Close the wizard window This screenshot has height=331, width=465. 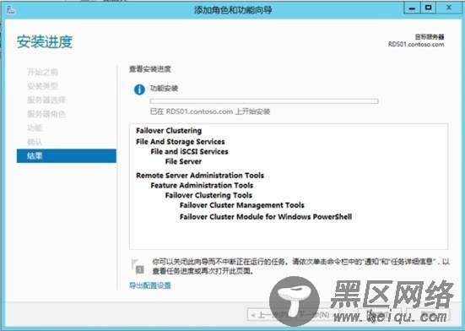(449, 8)
